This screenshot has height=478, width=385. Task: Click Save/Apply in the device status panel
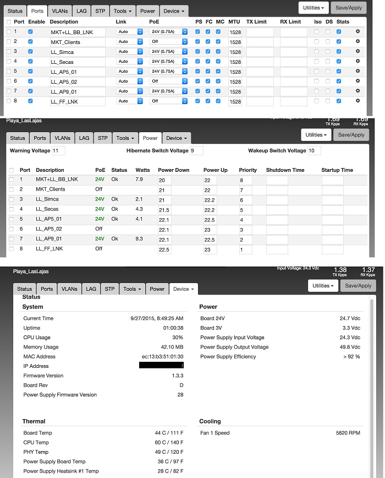pos(358,286)
